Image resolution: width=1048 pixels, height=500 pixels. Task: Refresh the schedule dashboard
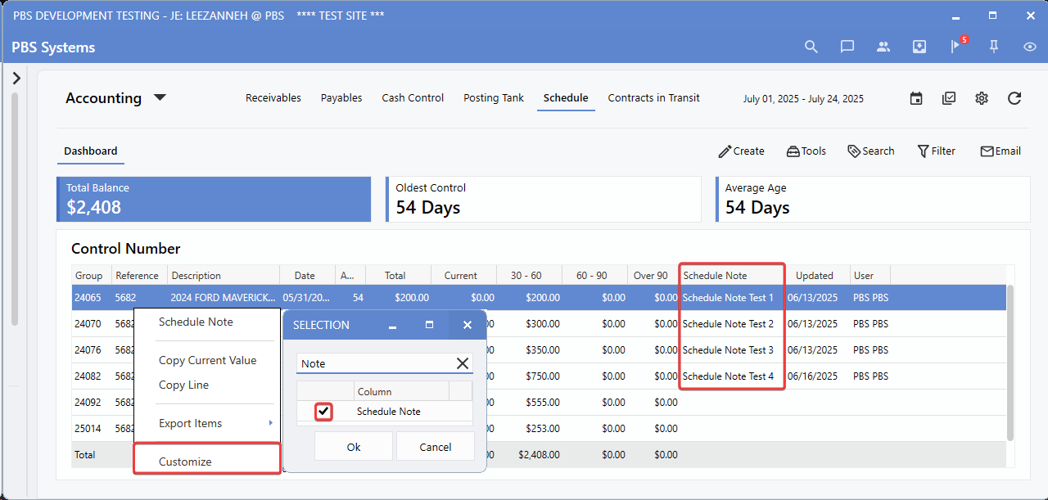[1014, 98]
